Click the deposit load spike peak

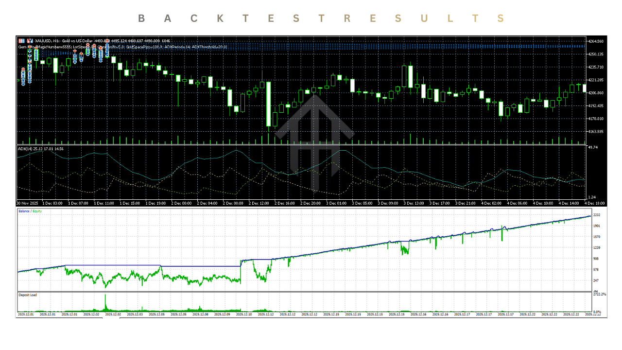click(x=105, y=296)
